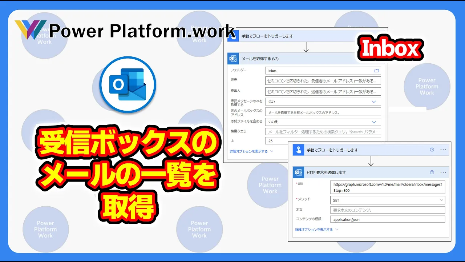The image size is (465, 262).
Task: Click the 未読メッセージのみを取得する label
Action: tap(246, 103)
